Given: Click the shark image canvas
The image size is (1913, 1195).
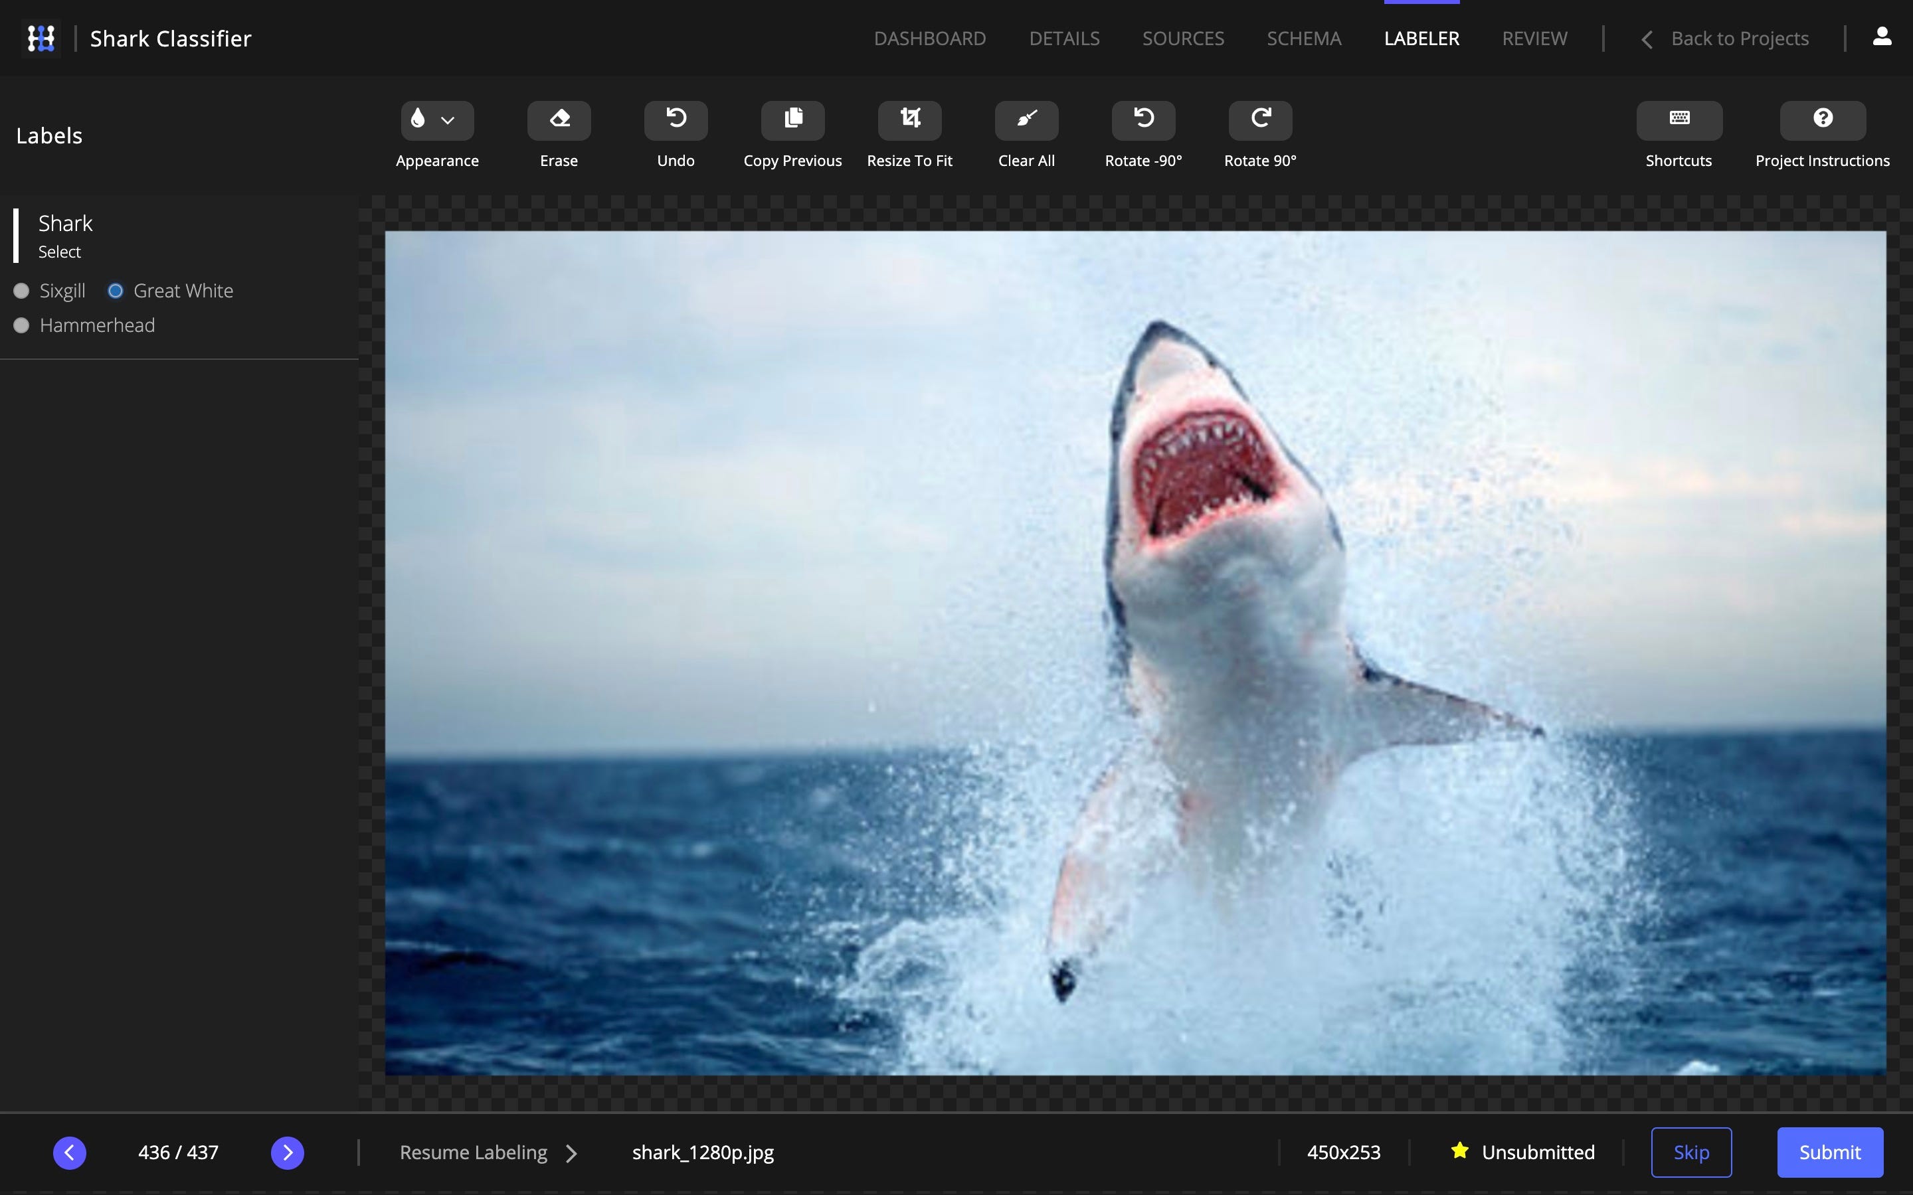Looking at the screenshot, I should [x=1135, y=653].
